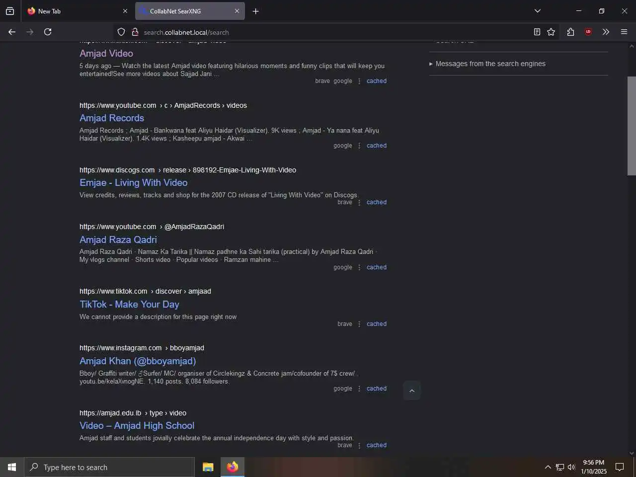This screenshot has height=477, width=636.
Task: Open cached copy of Amjad High School
Action: (376, 445)
